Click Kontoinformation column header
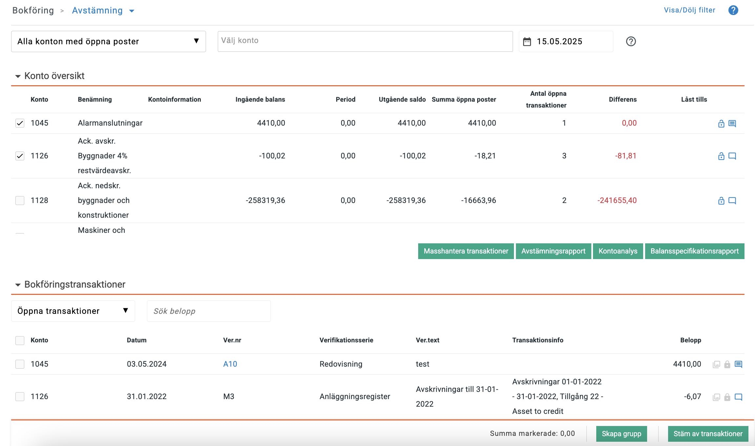Screen dimensions: 755x446 point(174,99)
